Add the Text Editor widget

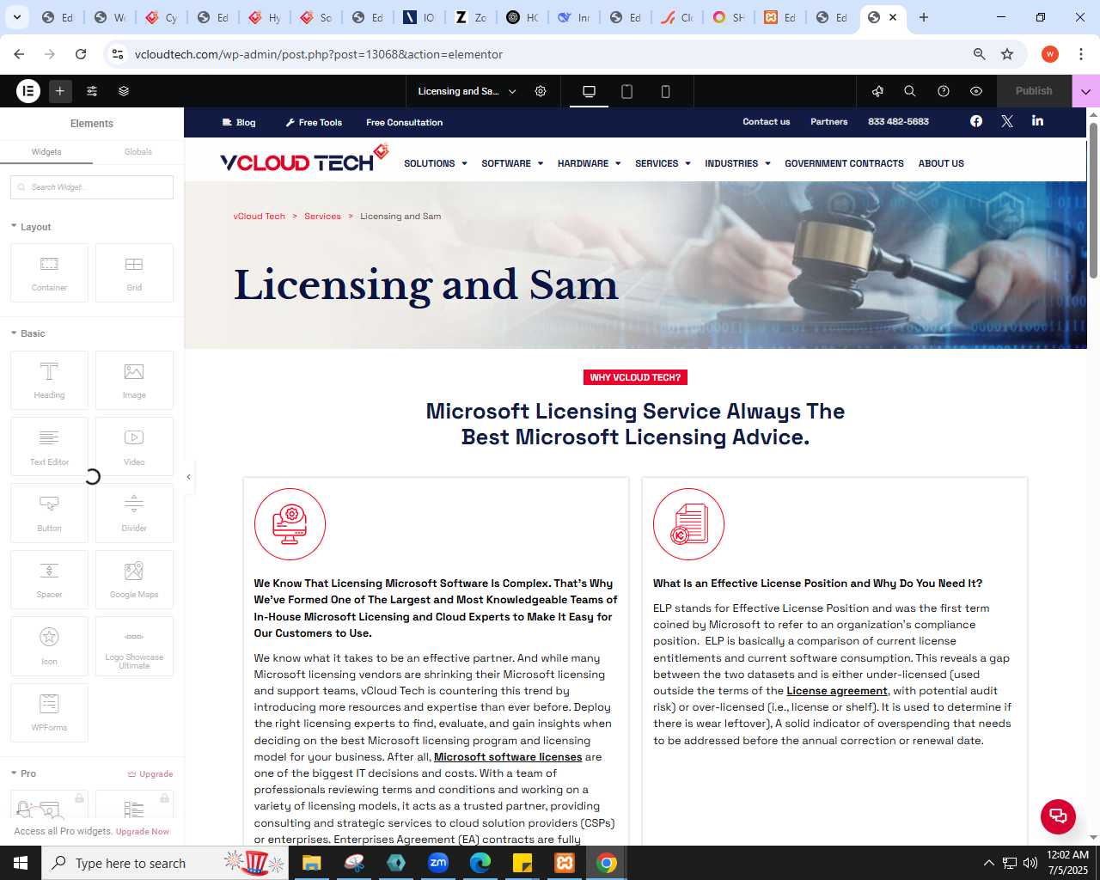point(49,446)
